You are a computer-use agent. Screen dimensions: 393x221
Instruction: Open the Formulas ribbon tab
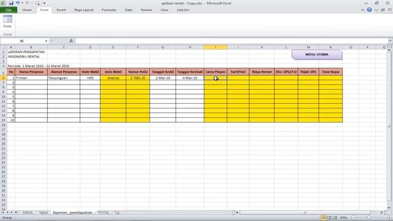pos(109,10)
